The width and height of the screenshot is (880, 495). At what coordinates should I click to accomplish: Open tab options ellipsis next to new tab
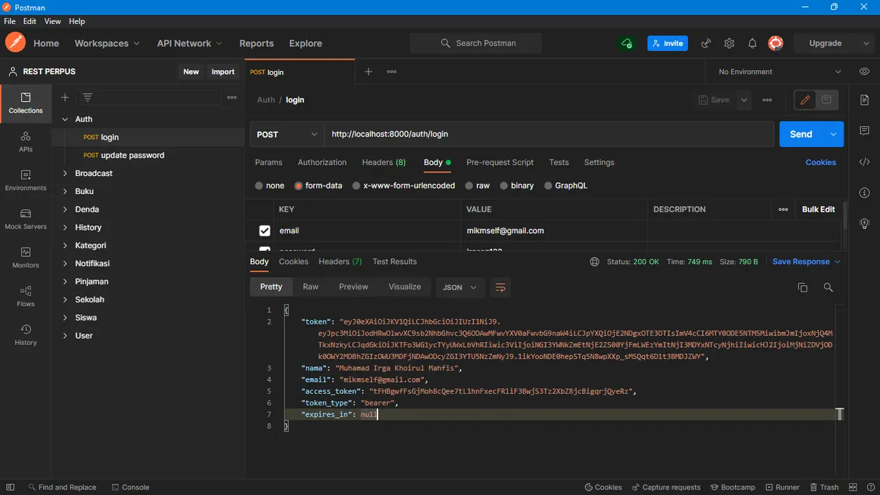[391, 71]
